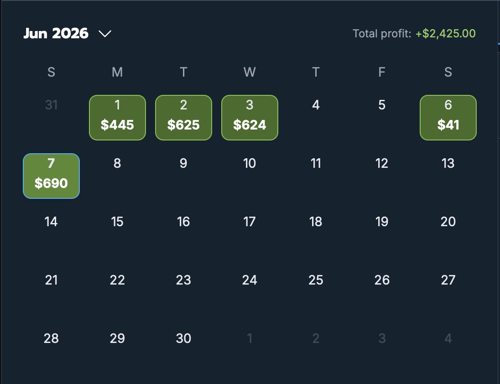Image resolution: width=500 pixels, height=384 pixels.
Task: Select June 1 with $445 profit
Action: click(117, 118)
